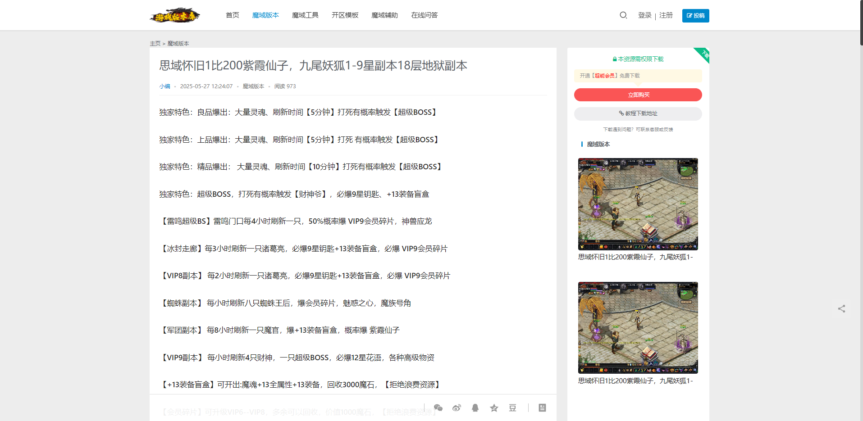Click 阅读 973 view count

(x=285, y=86)
